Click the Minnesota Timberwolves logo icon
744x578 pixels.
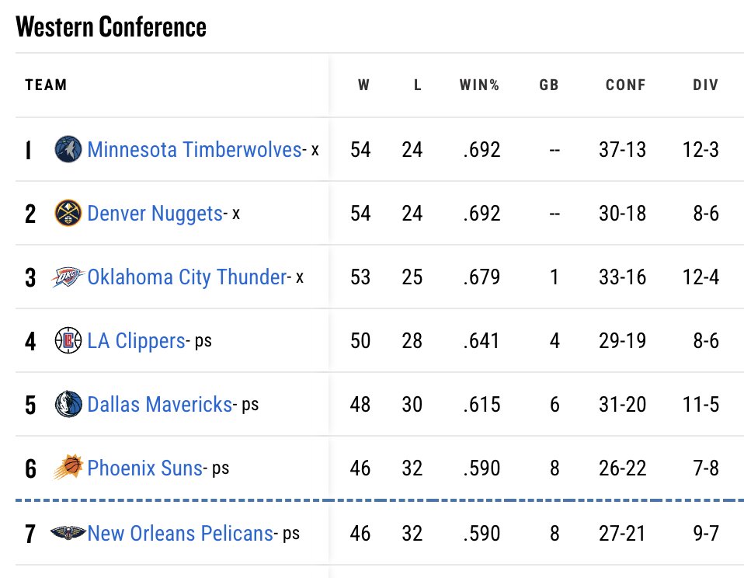coord(68,149)
